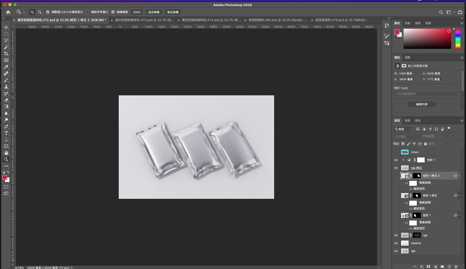Select the Elliptical Marquee tool
This screenshot has height=269, width=466.
[x=6, y=34]
